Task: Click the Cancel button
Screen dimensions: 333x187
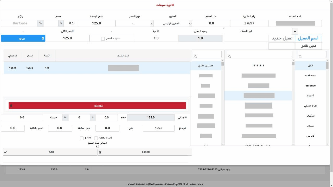Action: [x=145, y=152]
